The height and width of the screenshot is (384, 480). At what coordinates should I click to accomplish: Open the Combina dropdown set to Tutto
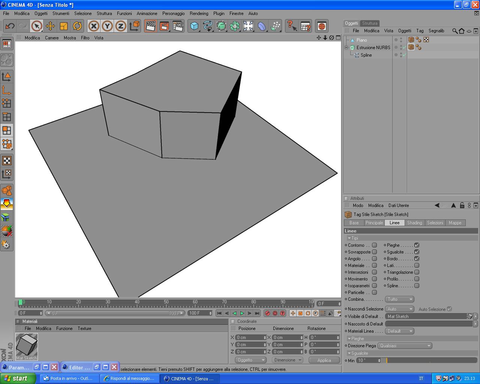point(400,299)
